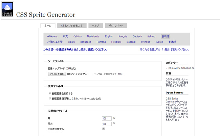Click the ソースファイル section title
The width and height of the screenshot is (220, 136).
[56, 61]
